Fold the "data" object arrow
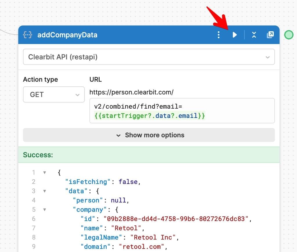Viewport: 297px width, 252px height. point(45,191)
